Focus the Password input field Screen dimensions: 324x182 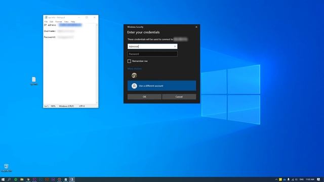[x=152, y=54]
